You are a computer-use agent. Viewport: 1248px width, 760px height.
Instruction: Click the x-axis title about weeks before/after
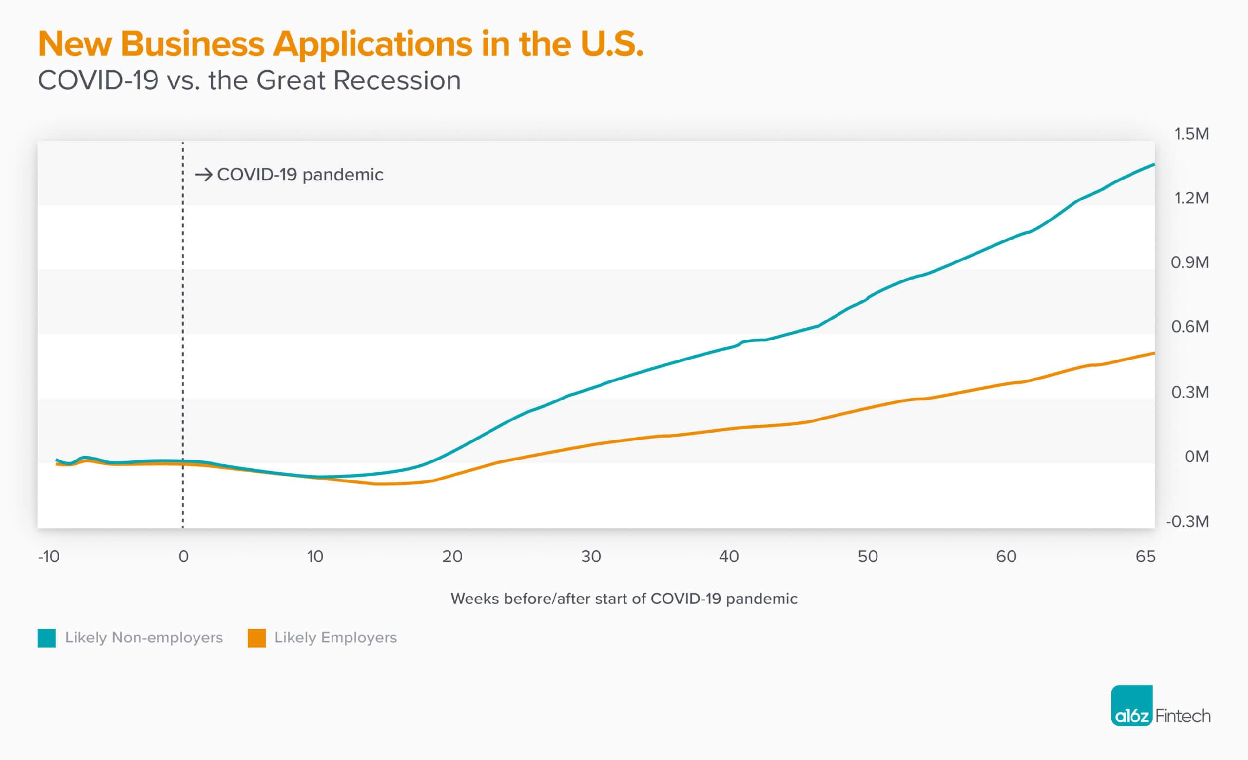624,599
